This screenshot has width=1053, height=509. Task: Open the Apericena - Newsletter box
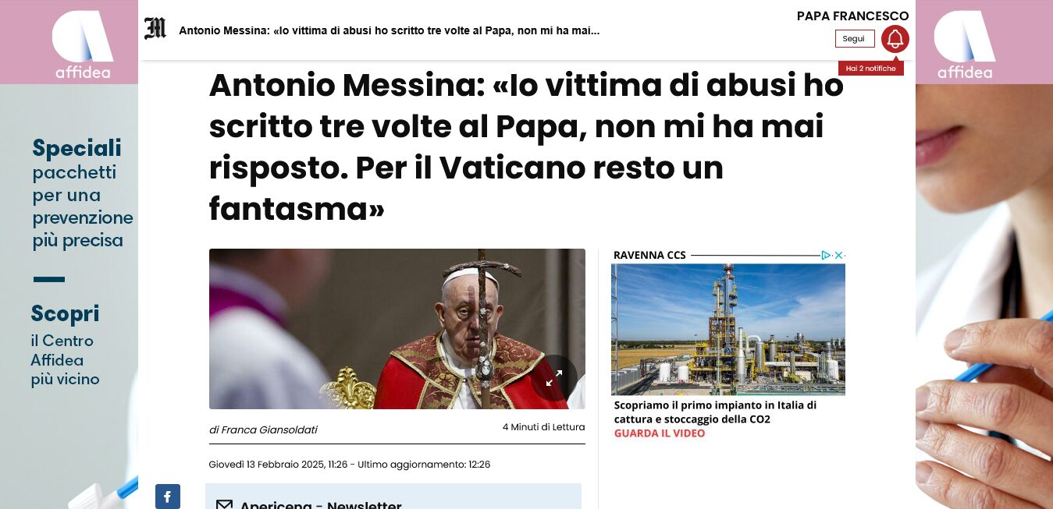393,497
